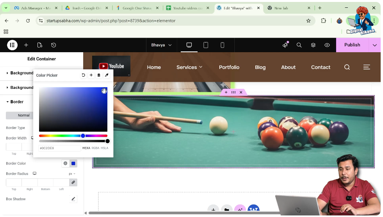The image size is (383, 217).
Task: Open the History panel icon
Action: click(53, 45)
